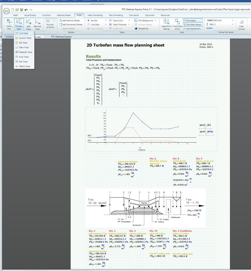Switch to the Math Formatting tab
251x271 pixels.
(95, 15)
